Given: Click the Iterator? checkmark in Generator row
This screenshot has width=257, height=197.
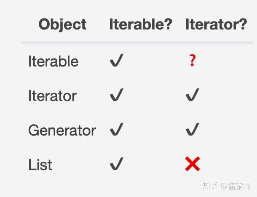Looking at the screenshot, I should coord(193,129).
